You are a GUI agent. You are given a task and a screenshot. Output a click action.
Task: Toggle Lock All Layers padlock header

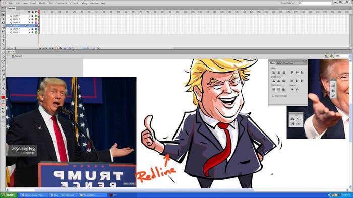click(33, 12)
